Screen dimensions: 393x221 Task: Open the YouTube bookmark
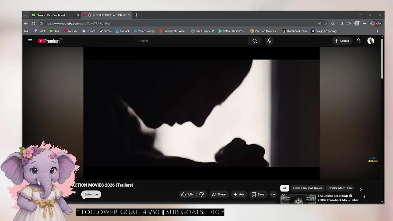[71, 31]
